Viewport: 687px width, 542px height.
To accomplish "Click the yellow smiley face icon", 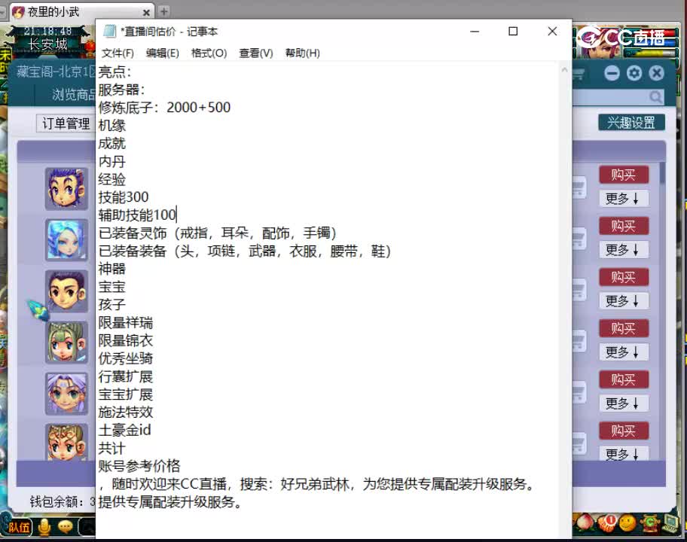I will pyautogui.click(x=627, y=522).
